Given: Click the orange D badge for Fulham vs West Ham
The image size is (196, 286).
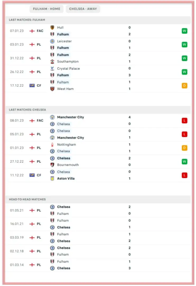Looking at the screenshot, I should [x=184, y=86].
